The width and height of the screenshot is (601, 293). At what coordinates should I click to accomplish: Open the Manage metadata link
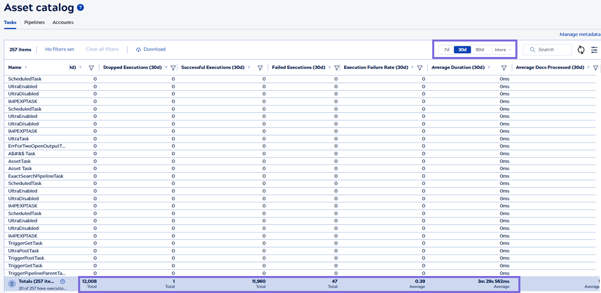pyautogui.click(x=580, y=34)
